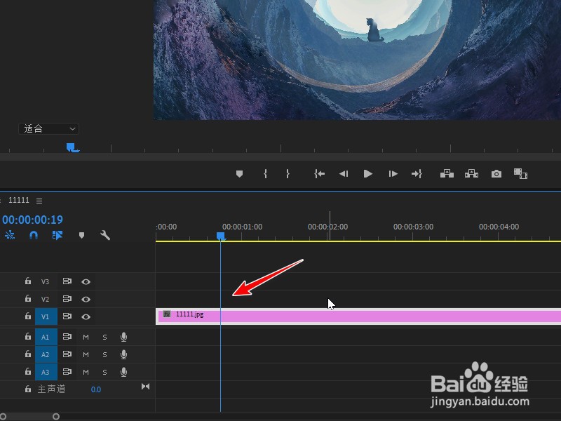The image size is (561, 421).
Task: Solo track A1
Action: point(104,338)
